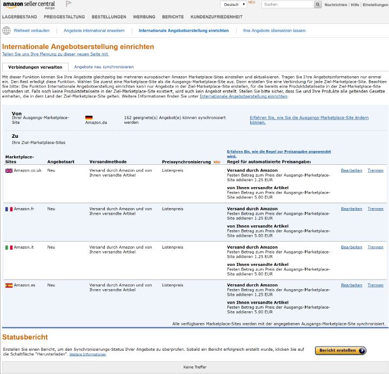Open the Hilfe link

click(355, 5)
